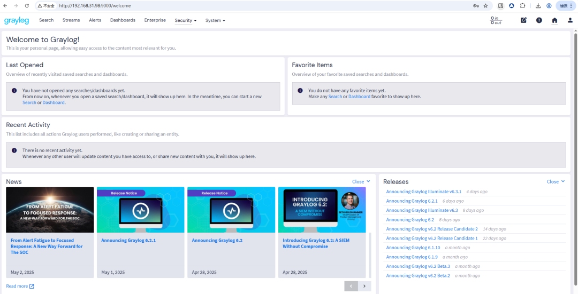Open Introducing Graylog 6.2 SIEM article title
This screenshot has width=578, height=294.
[316, 243]
